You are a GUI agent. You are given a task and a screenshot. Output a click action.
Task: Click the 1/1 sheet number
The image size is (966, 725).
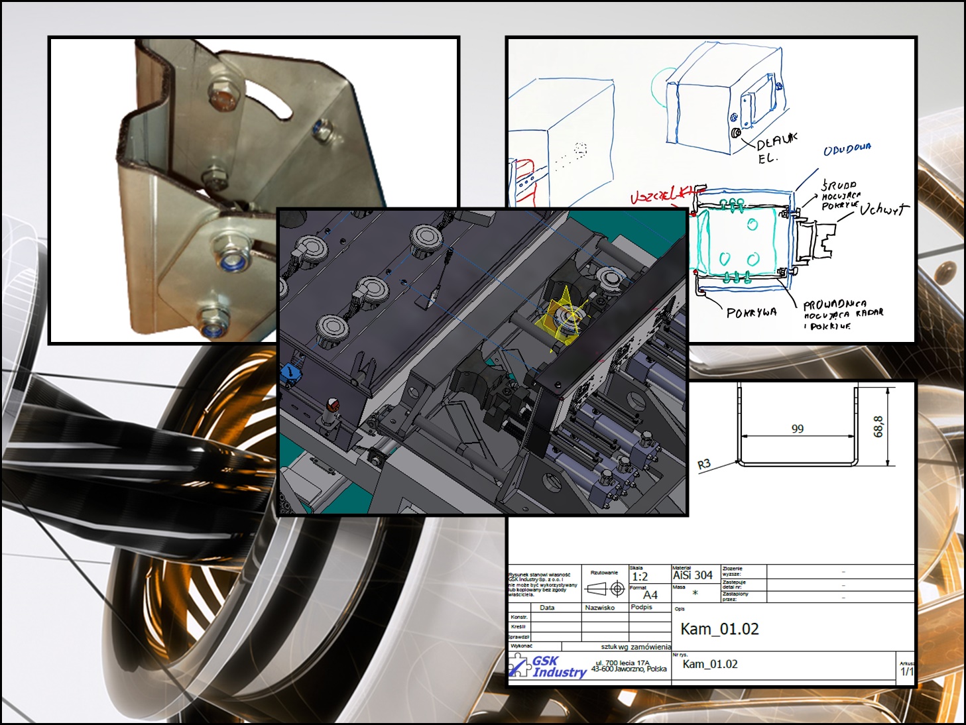(906, 671)
